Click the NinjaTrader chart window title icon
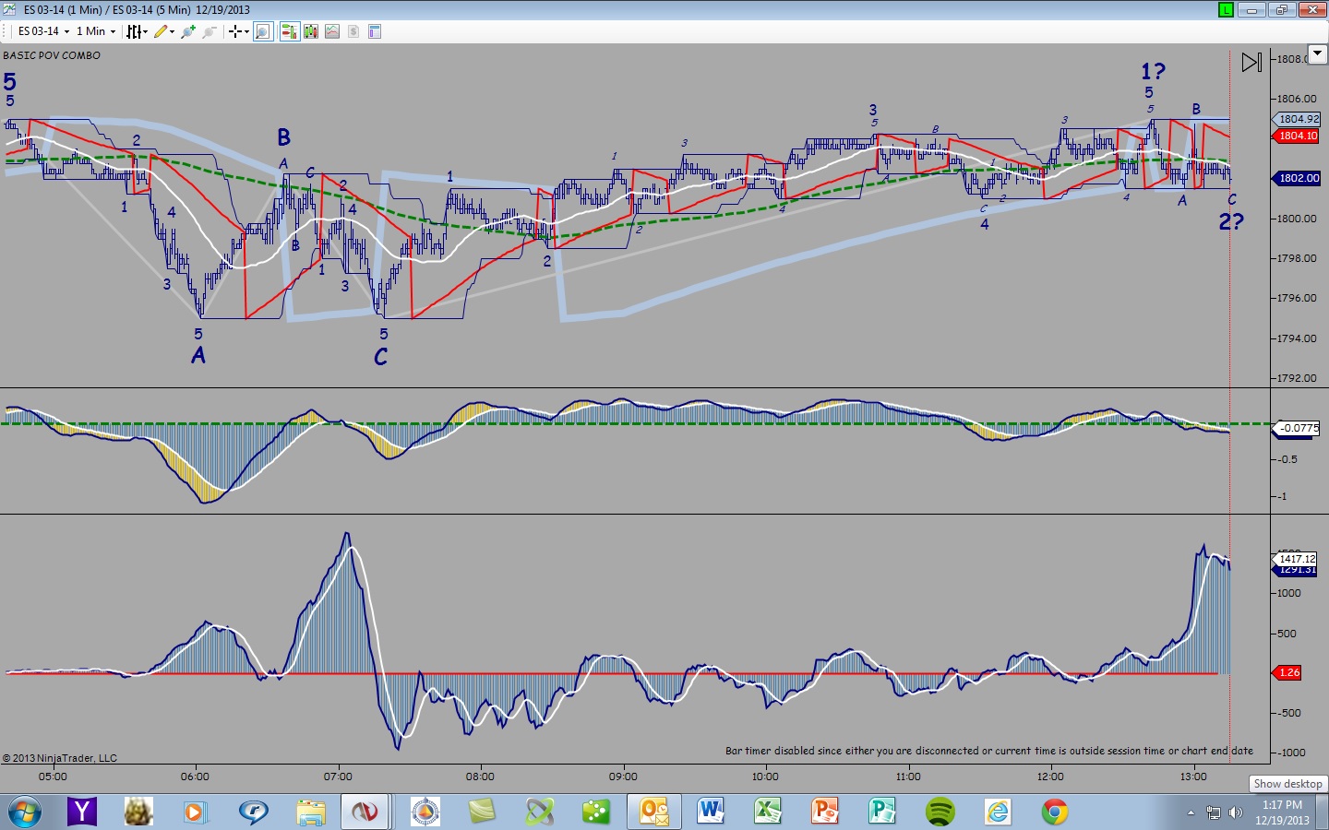This screenshot has width=1329, height=830. point(9,10)
